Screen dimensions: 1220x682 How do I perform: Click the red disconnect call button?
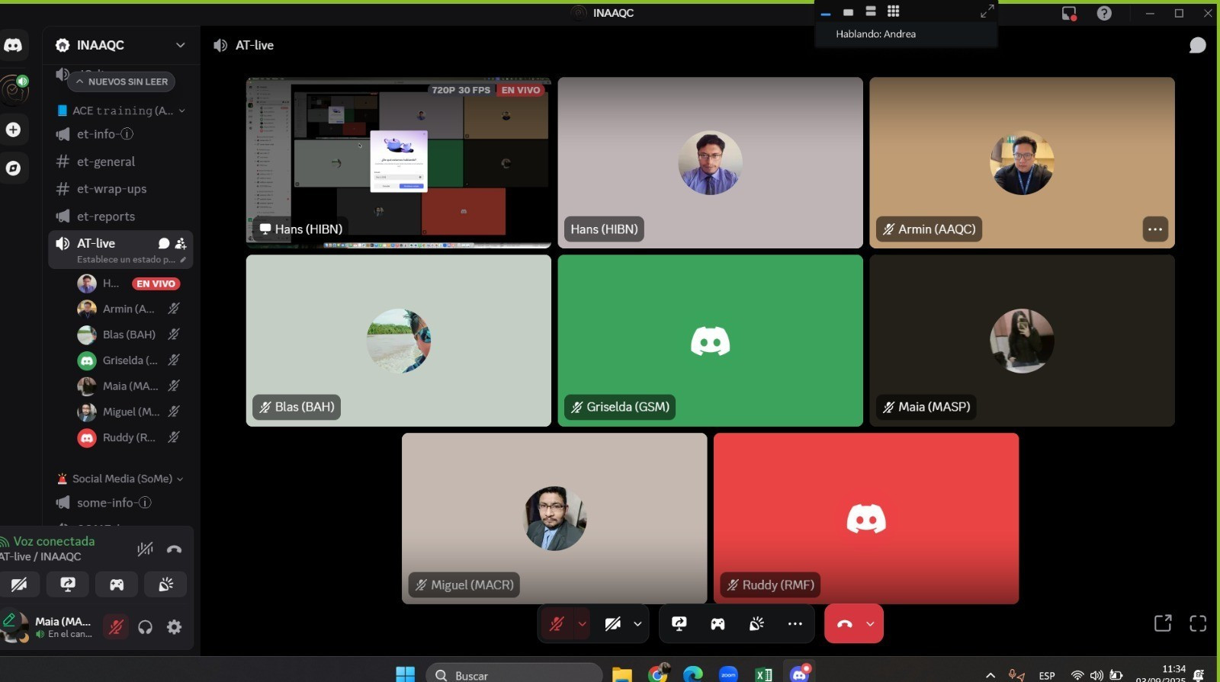click(x=844, y=624)
